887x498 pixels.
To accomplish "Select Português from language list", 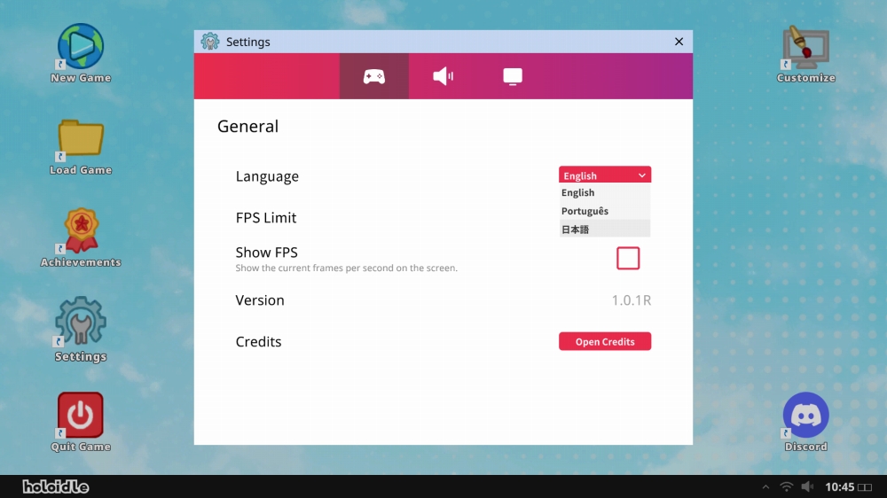I will pos(604,211).
